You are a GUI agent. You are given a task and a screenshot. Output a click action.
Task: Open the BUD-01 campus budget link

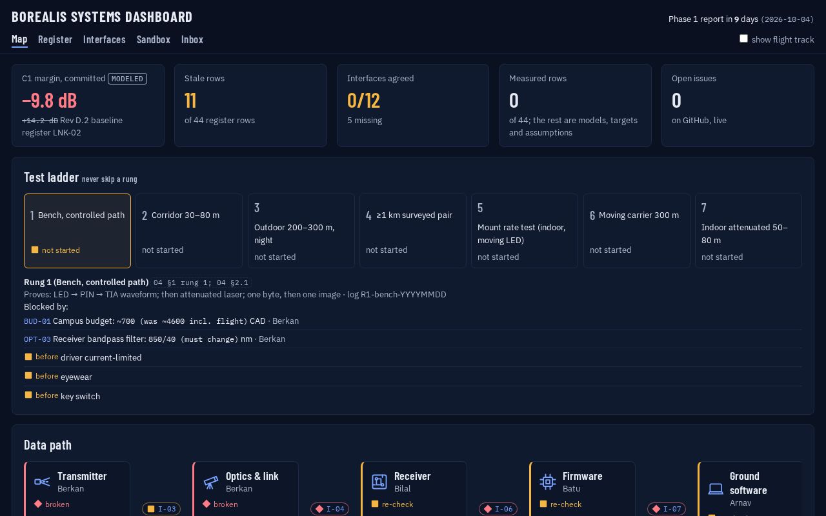(x=37, y=321)
